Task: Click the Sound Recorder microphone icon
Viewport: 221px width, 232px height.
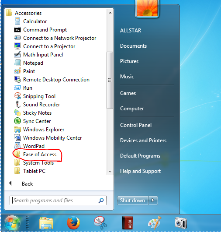Action: 18,104
